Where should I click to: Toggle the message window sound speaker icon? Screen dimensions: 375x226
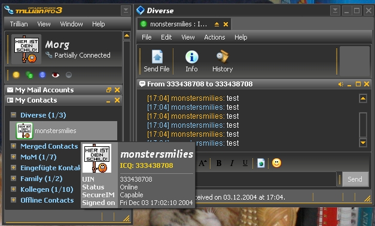[x=340, y=84]
